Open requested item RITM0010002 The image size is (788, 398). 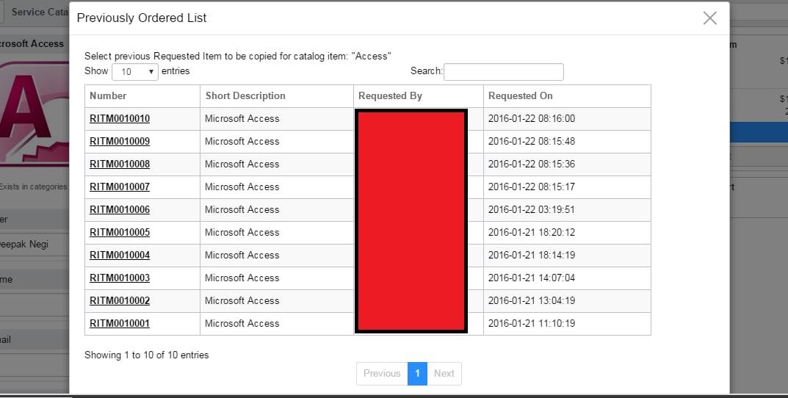tap(120, 300)
